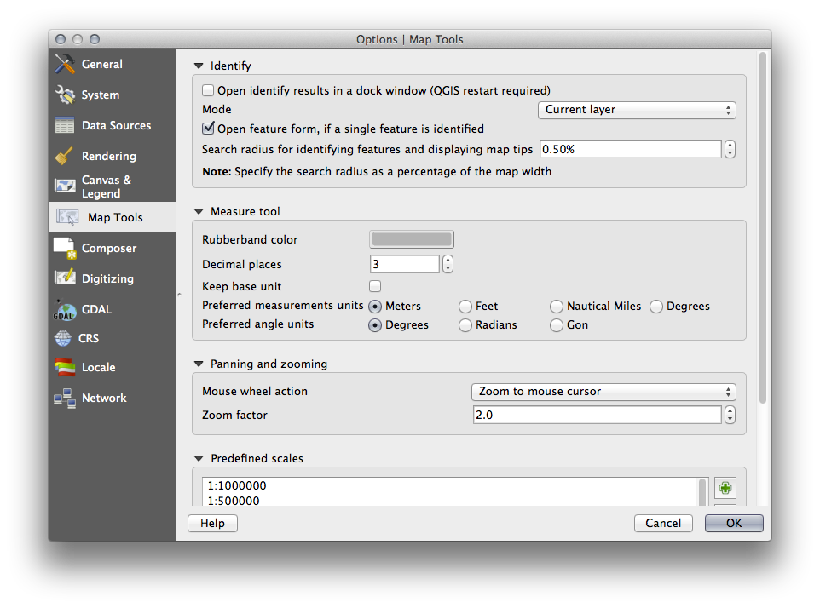Open the Composer page icon
Image resolution: width=820 pixels, height=608 pixels.
pos(65,249)
